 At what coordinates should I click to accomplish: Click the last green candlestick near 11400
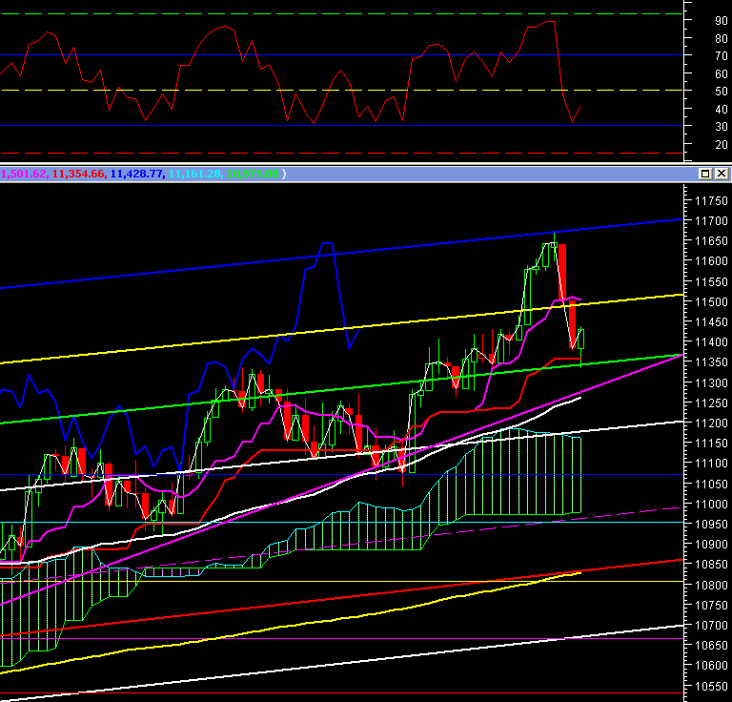coord(581,340)
